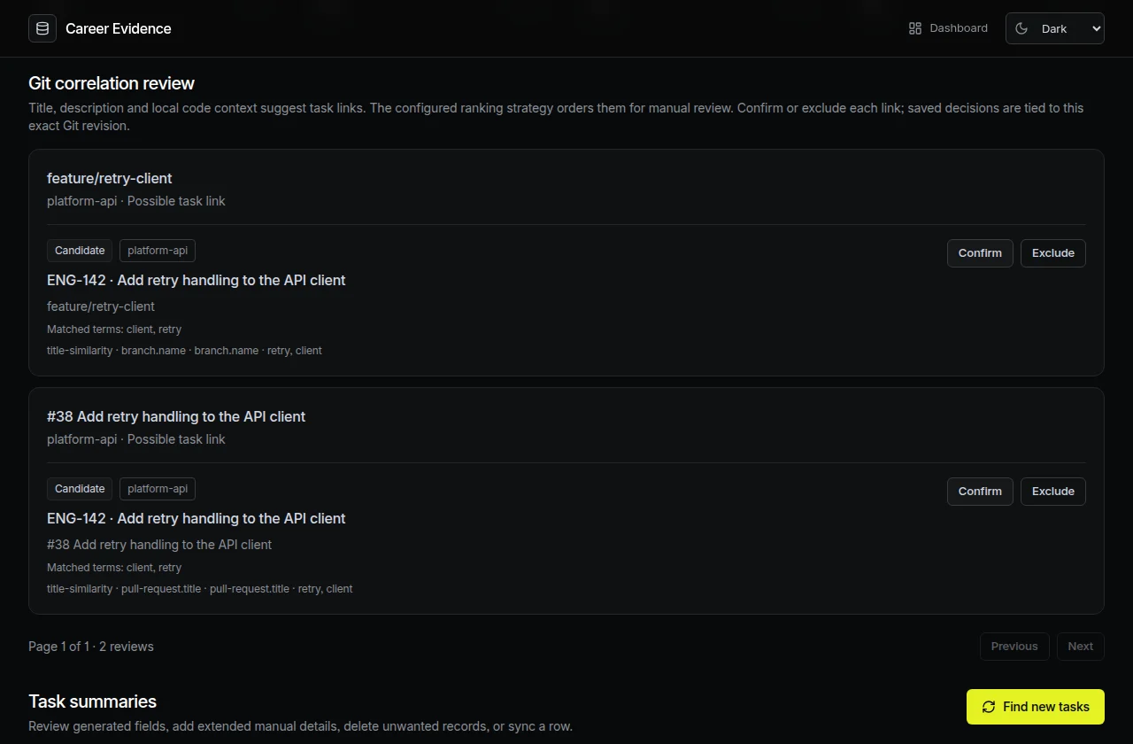Viewport: 1133px width, 744px height.
Task: Confirm the feature/retry-client task link
Action: click(980, 252)
